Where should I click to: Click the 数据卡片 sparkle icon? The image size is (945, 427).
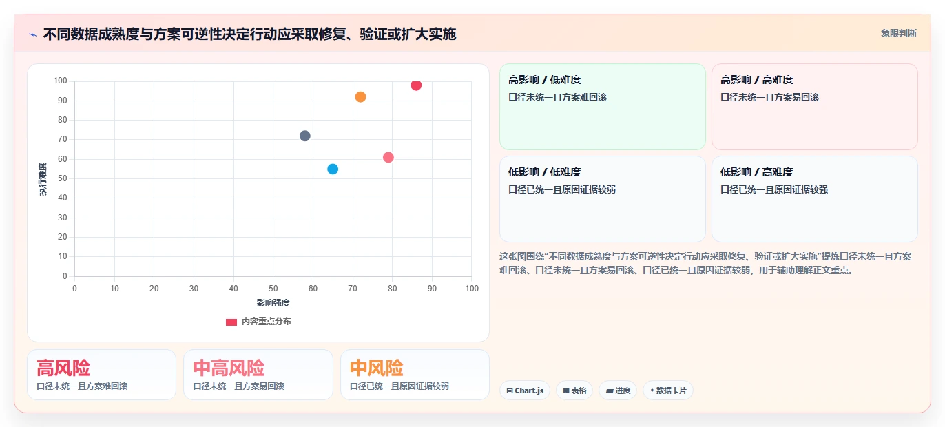pyautogui.click(x=652, y=390)
